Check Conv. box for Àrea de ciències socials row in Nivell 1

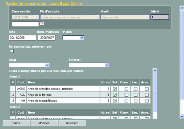coord(126,89)
